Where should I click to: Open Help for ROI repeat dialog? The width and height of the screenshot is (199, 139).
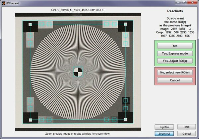186,127
